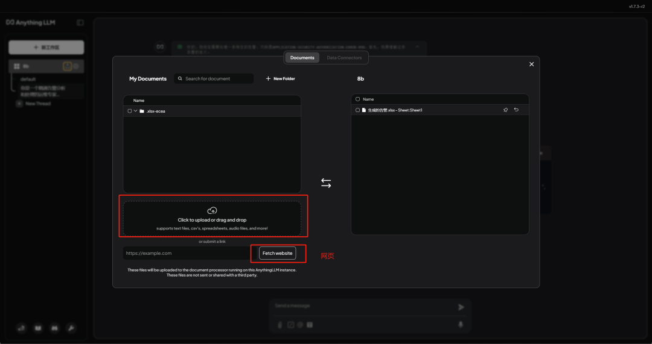
Task: Toggle select-all checkbox beside workspace Name header
Action: click(x=357, y=99)
